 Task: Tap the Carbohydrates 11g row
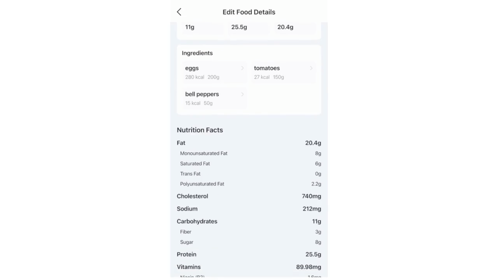(x=249, y=221)
